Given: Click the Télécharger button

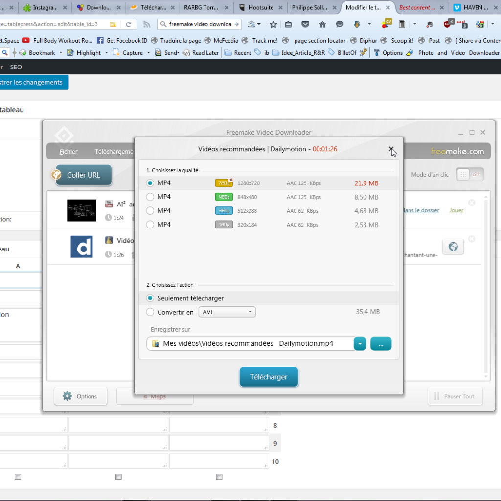Looking at the screenshot, I should click(269, 377).
